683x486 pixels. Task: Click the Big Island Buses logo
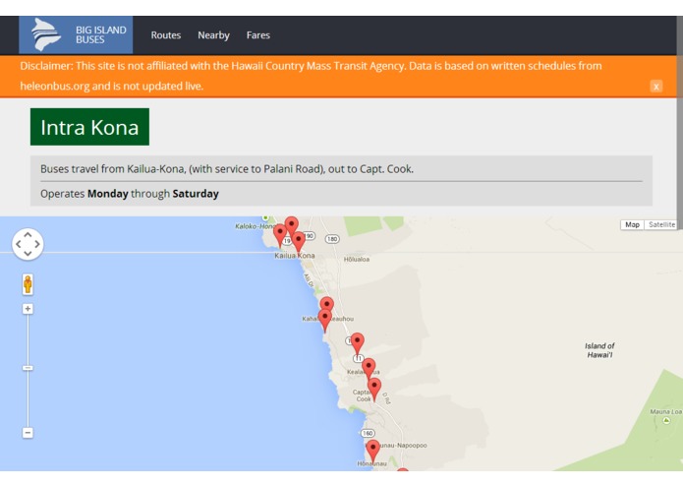76,34
